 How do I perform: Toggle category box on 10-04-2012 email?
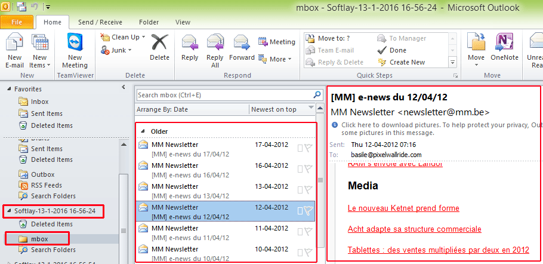[300, 253]
